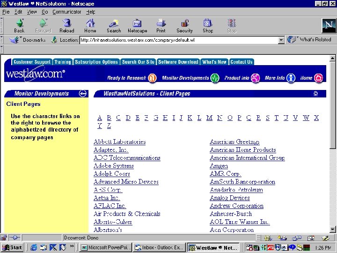Viewport: 337px width, 253px height.
Task: Open Search from the Netscape toolbar
Action: click(x=114, y=26)
